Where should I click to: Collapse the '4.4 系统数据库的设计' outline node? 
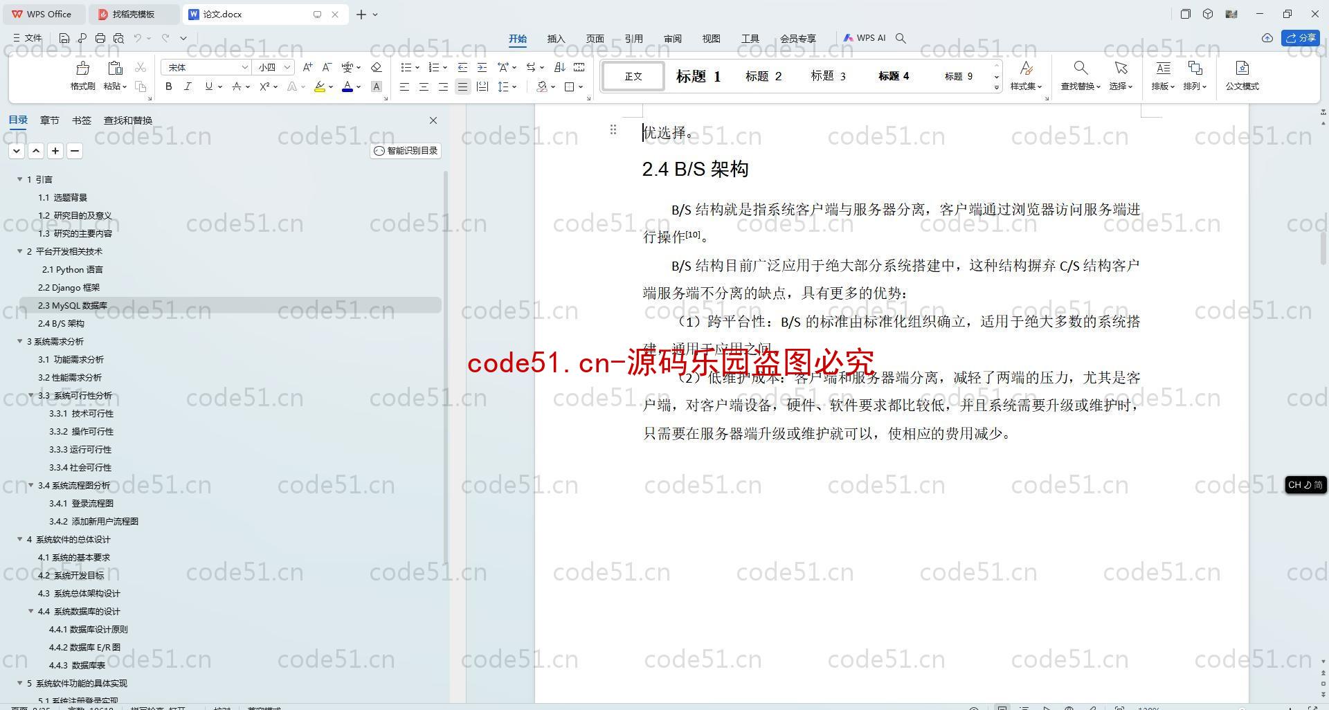(x=31, y=611)
